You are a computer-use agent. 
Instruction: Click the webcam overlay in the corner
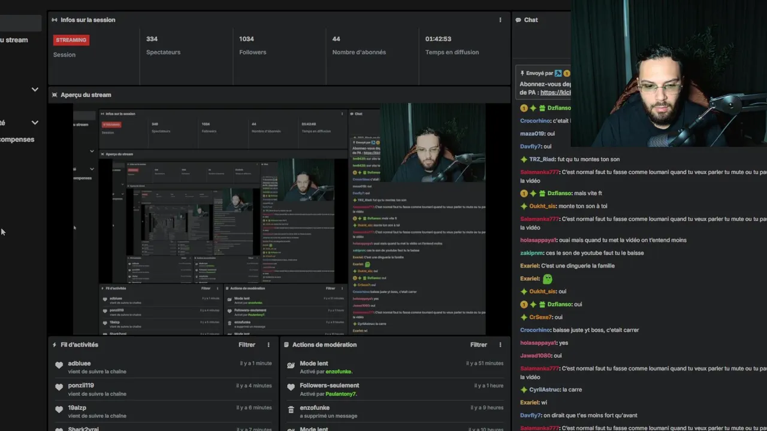point(669,73)
